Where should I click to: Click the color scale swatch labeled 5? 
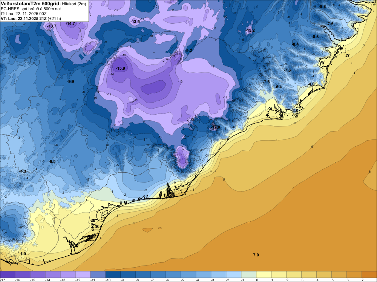click(x=339, y=274)
